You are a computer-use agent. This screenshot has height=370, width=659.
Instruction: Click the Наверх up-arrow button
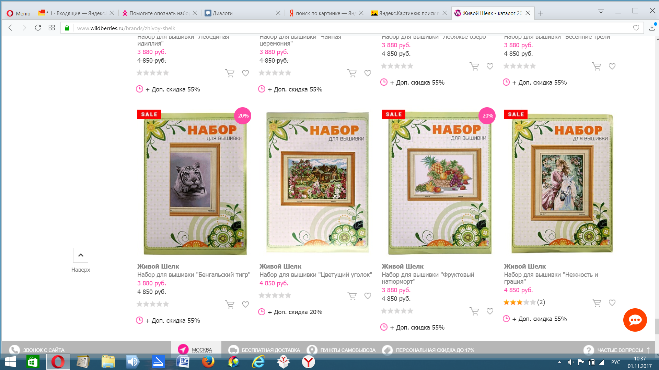[81, 255]
